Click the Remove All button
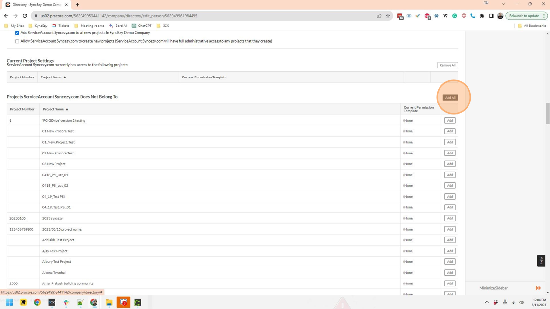This screenshot has width=550, height=309. pyautogui.click(x=447, y=65)
